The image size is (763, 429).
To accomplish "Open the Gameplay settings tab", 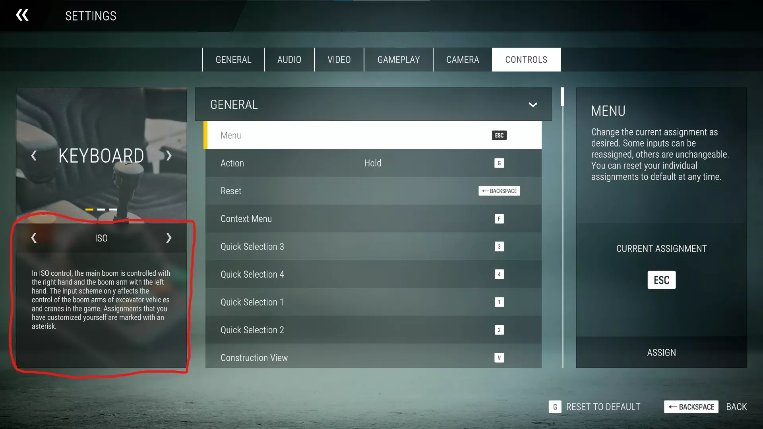I will [x=399, y=60].
